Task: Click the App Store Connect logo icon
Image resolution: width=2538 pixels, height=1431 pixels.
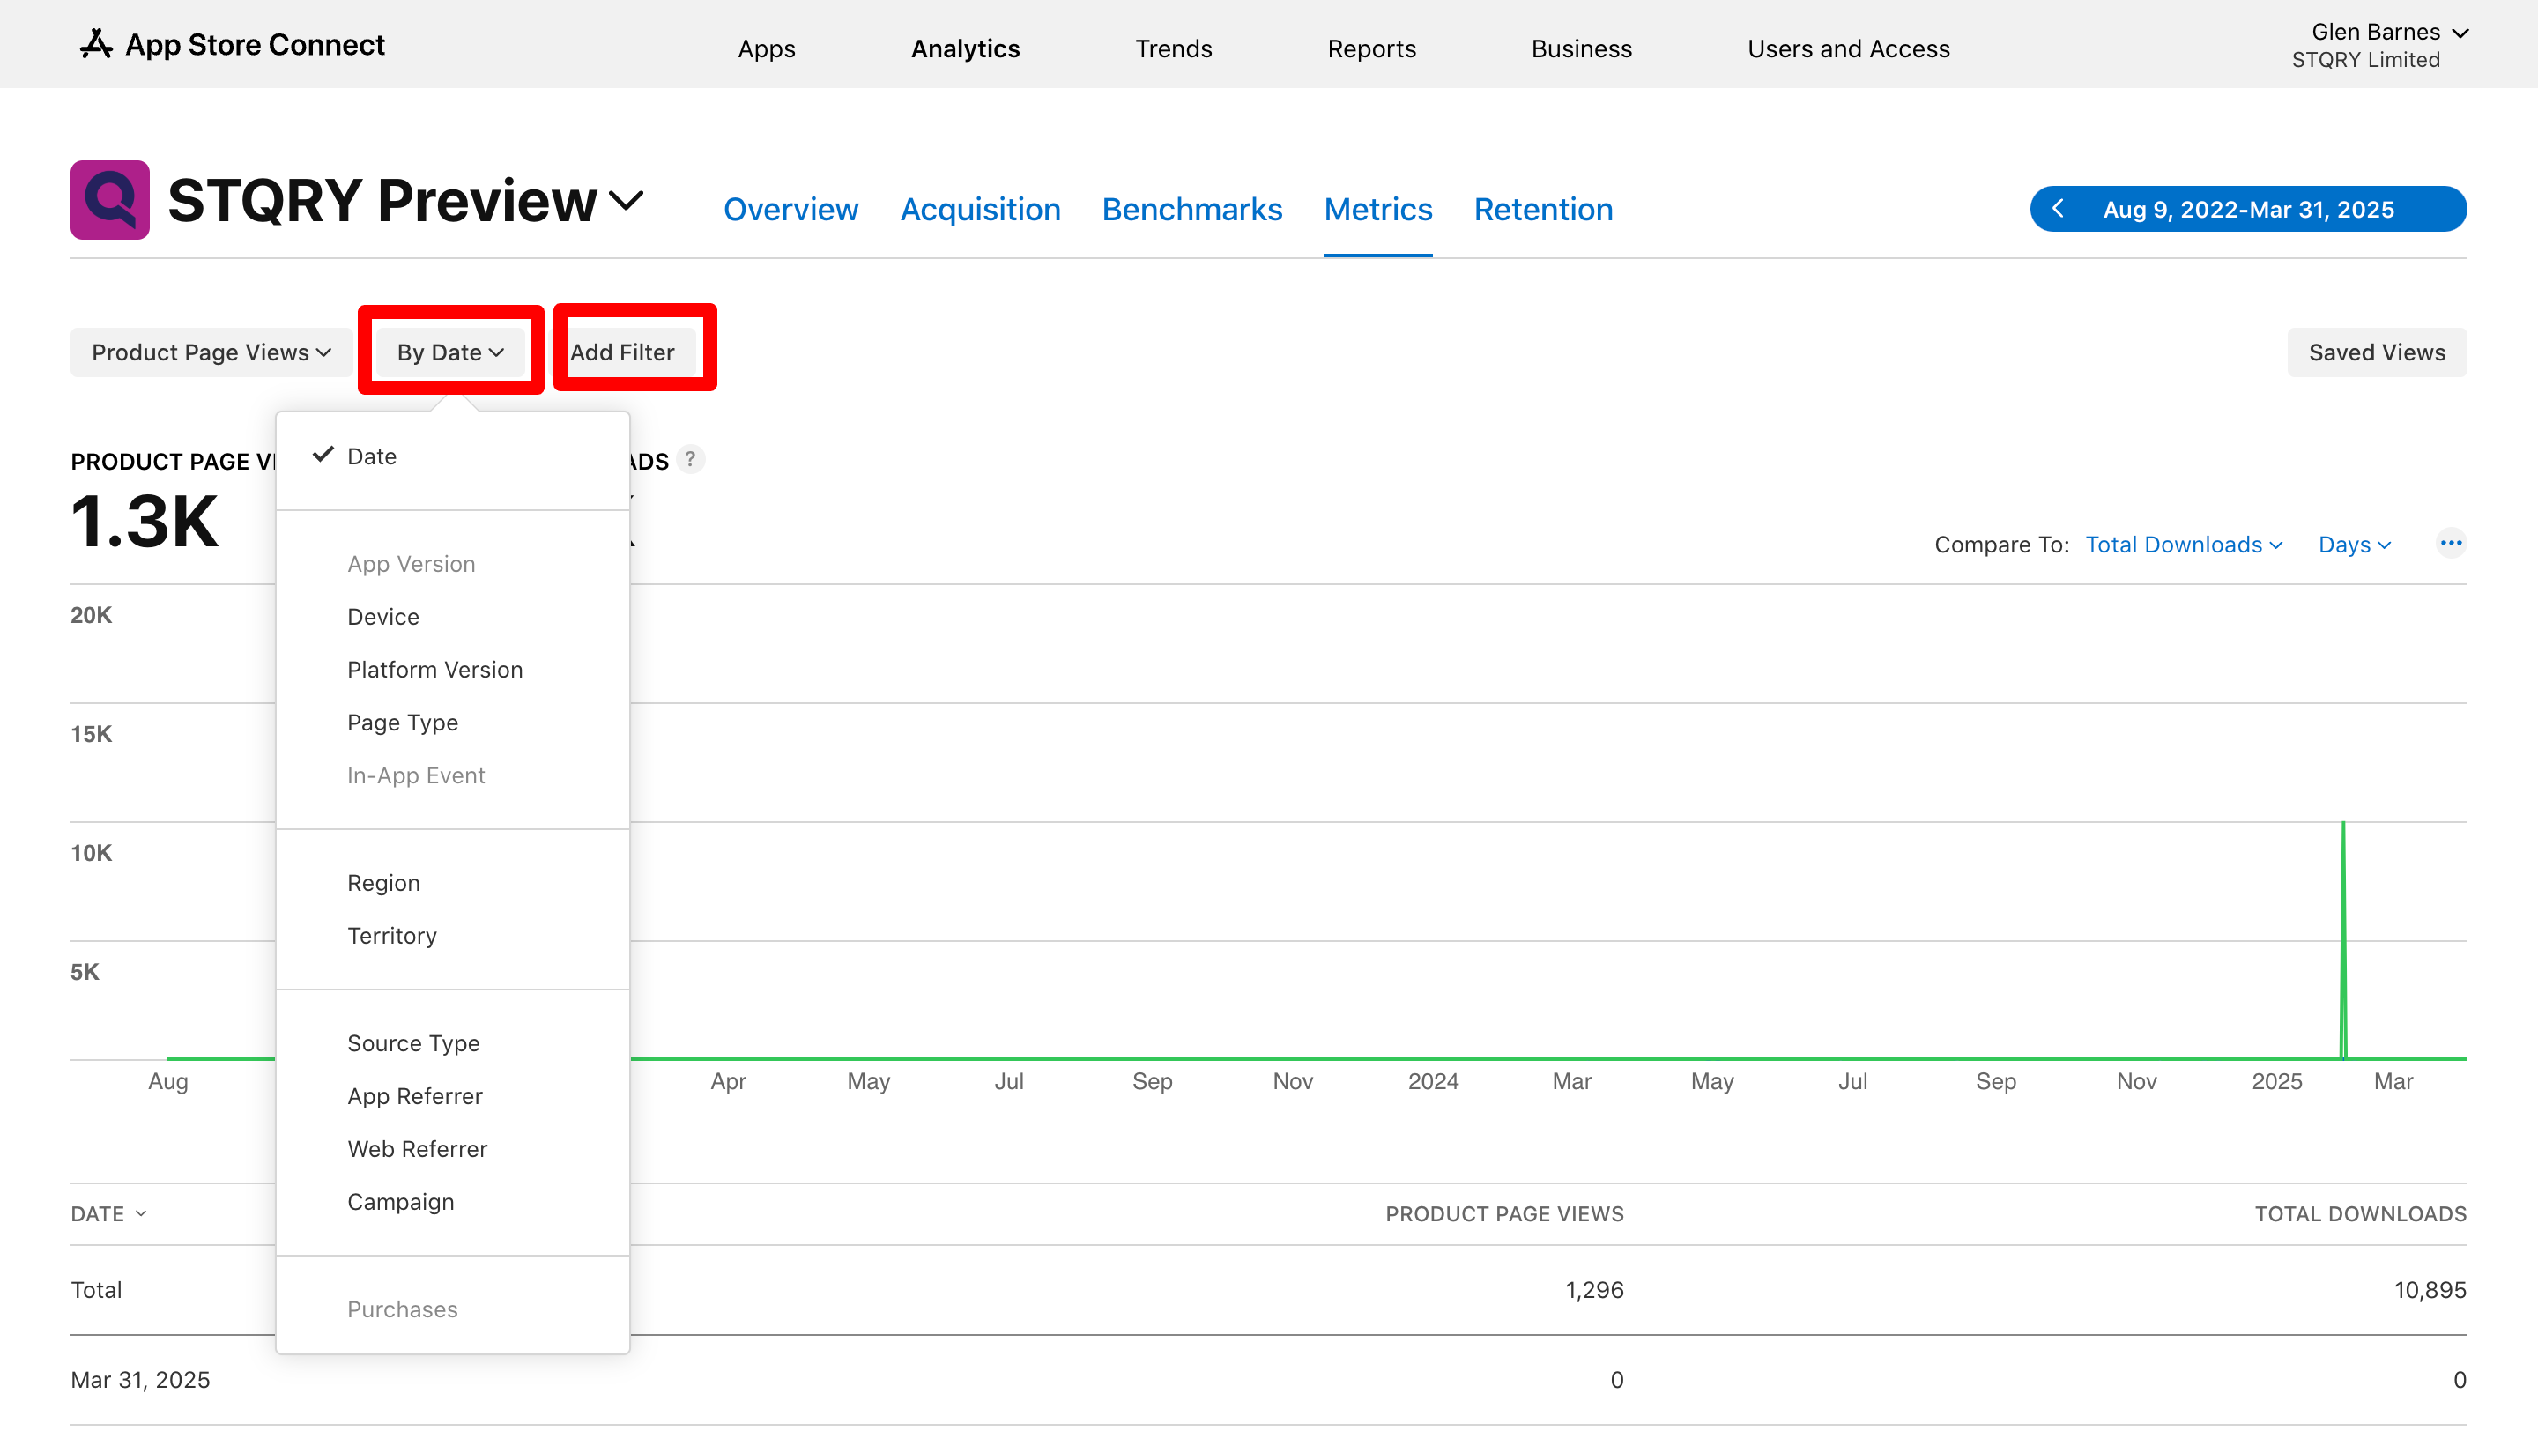Action: [x=95, y=44]
